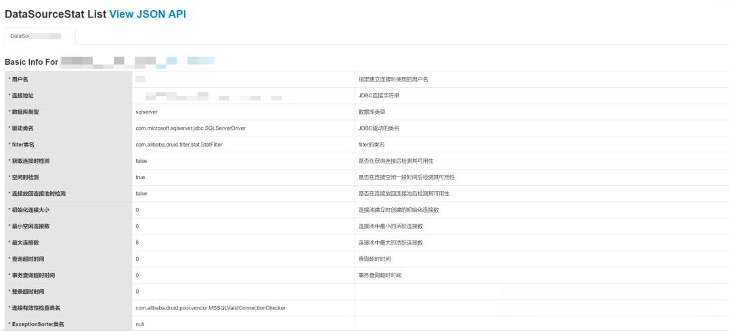Select the sqlserver database type value
Viewport: 729px width, 331px height.
(146, 112)
